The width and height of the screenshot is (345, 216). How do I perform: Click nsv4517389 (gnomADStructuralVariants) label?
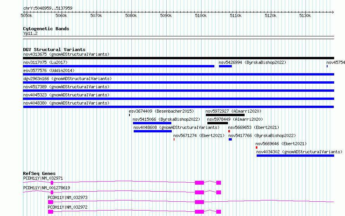click(x=66, y=87)
